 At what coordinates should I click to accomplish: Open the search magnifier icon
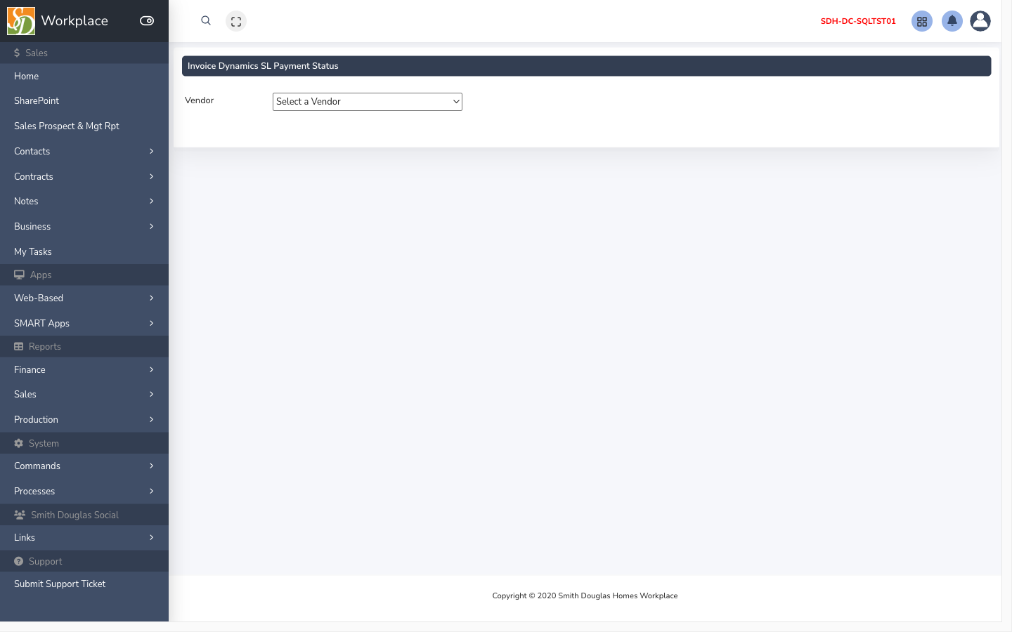click(x=206, y=20)
